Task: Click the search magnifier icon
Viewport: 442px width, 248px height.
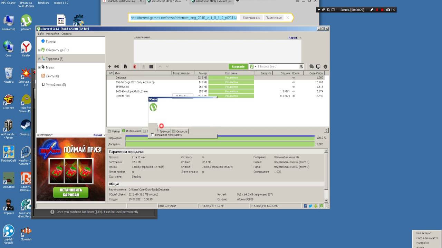Action: [x=301, y=66]
